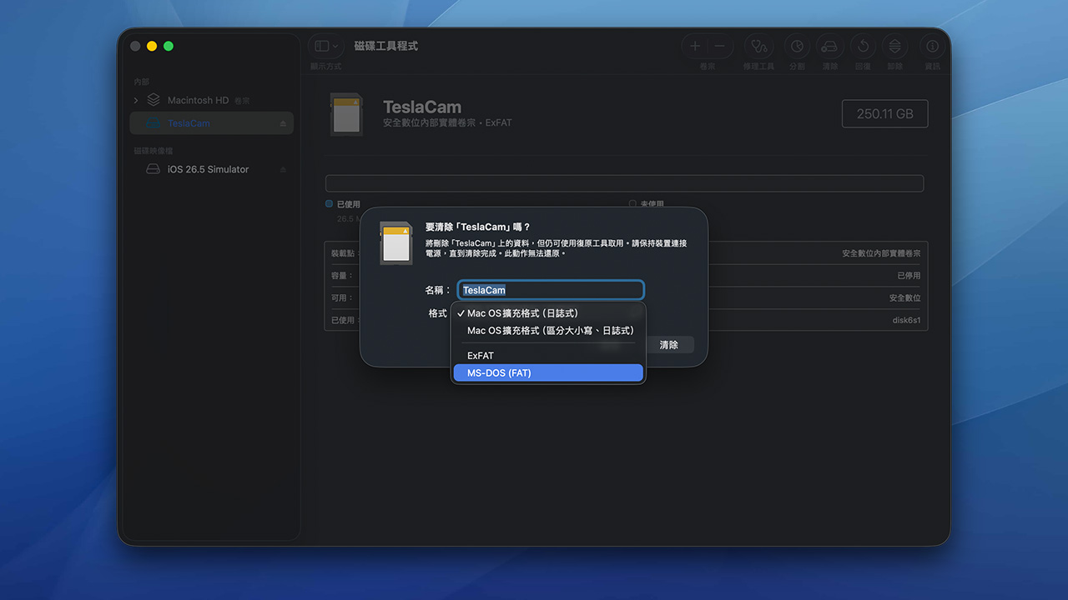Image resolution: width=1068 pixels, height=600 pixels.
Task: Click the TeslaCam volume title heading
Action: coord(422,107)
